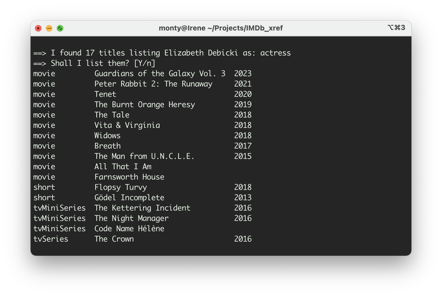Click the ⌥⌘3 shortcut indicator in the title bar
Image resolution: width=442 pixels, height=296 pixels.
[x=396, y=28]
